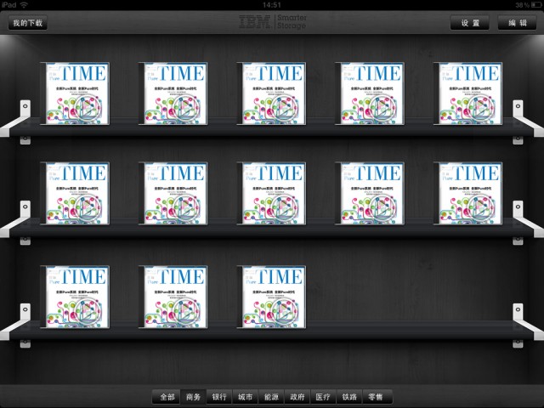This screenshot has width=544, height=408.
Task: Open first TIME magazine on top shelf
Action: pyautogui.click(x=75, y=93)
